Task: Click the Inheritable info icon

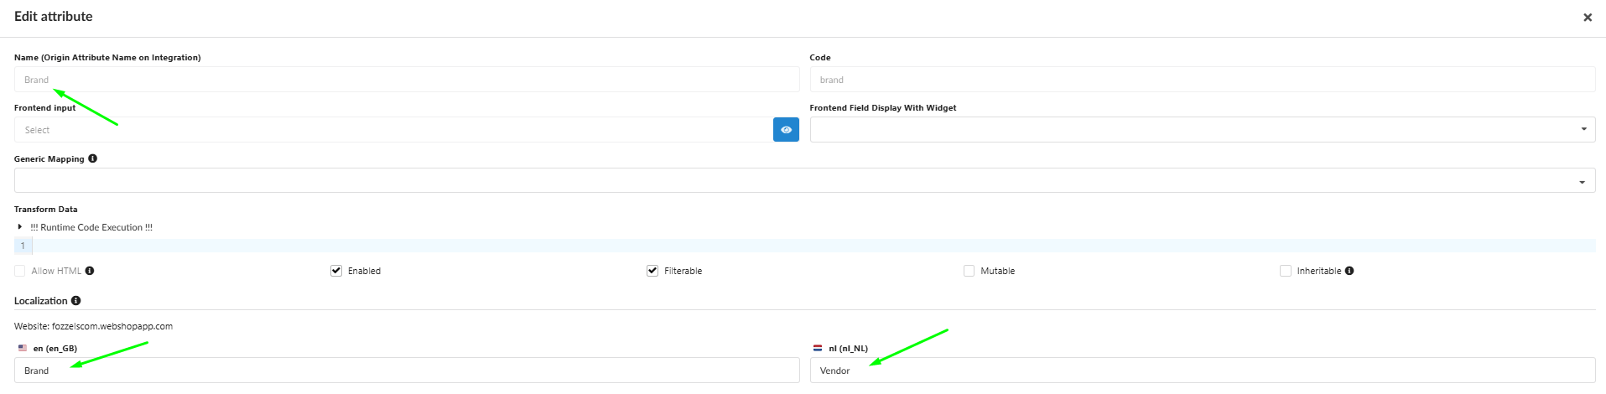Action: [x=1349, y=271]
